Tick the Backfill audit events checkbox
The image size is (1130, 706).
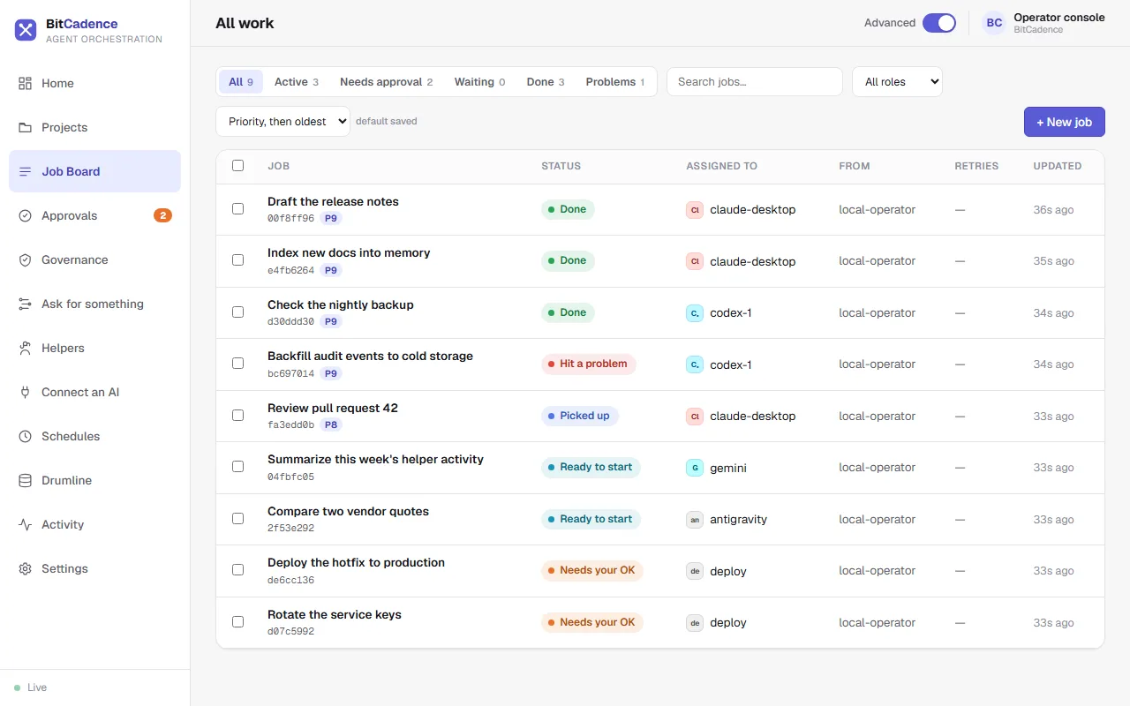237,364
